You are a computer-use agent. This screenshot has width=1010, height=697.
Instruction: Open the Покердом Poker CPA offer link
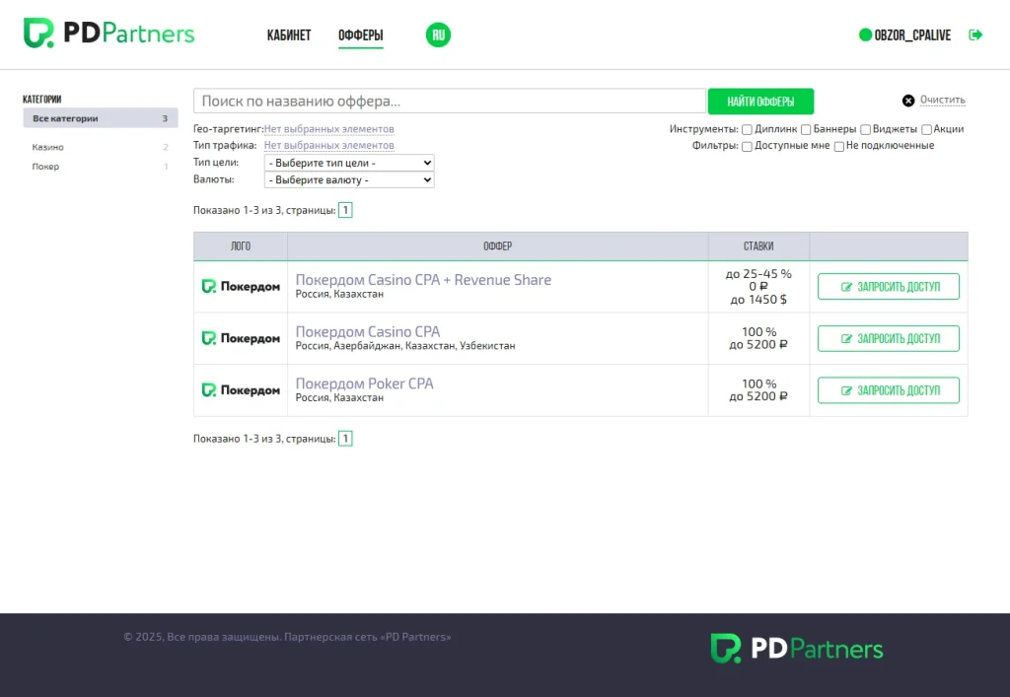(365, 383)
